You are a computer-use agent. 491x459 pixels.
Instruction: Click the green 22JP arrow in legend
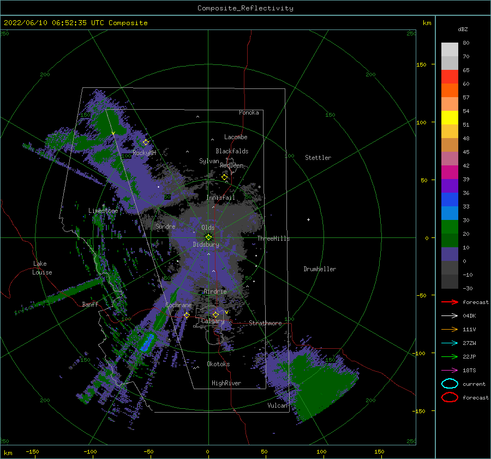pos(450,356)
